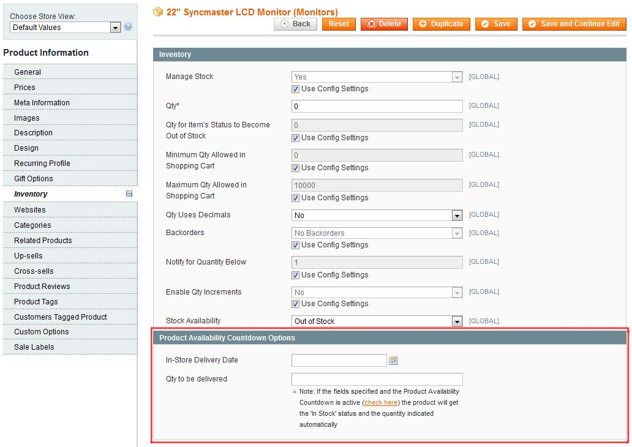Viewport: 632px width, 447px height.
Task: Click the Back button
Action: [295, 24]
